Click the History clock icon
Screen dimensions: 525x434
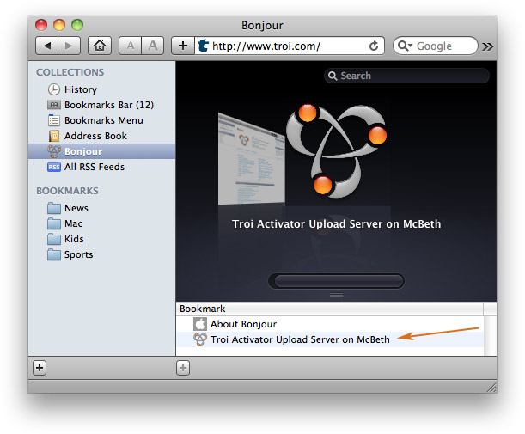pos(53,89)
